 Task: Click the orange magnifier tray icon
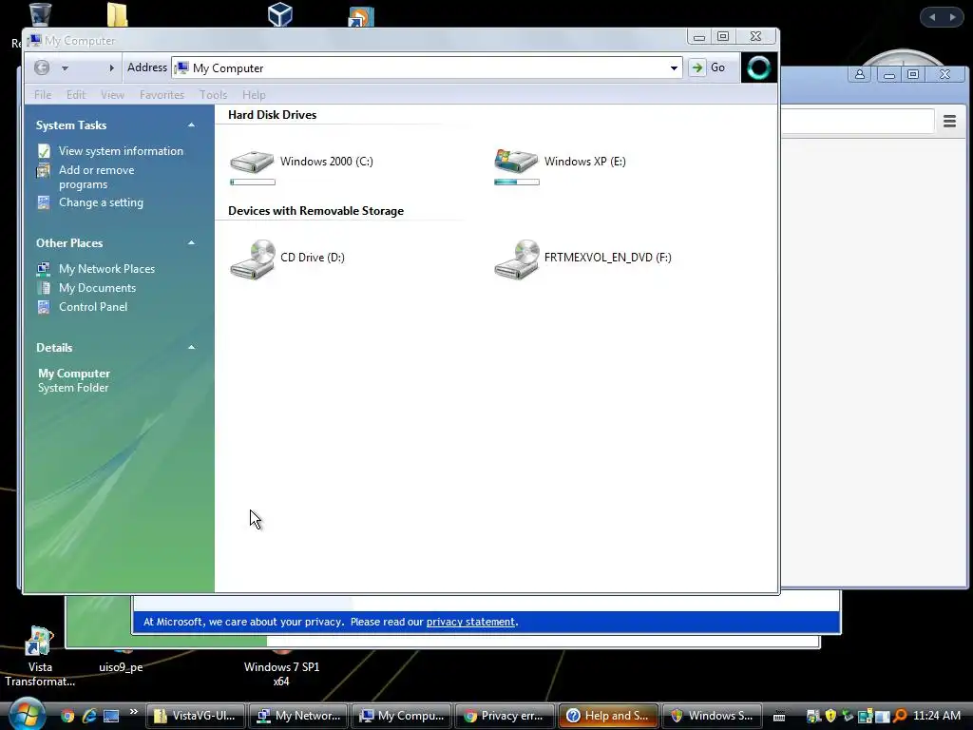tap(900, 716)
